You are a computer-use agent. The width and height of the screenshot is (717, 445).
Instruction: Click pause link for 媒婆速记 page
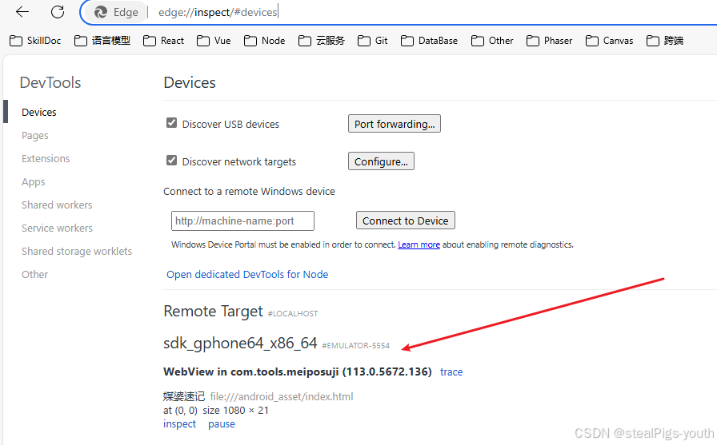(222, 424)
